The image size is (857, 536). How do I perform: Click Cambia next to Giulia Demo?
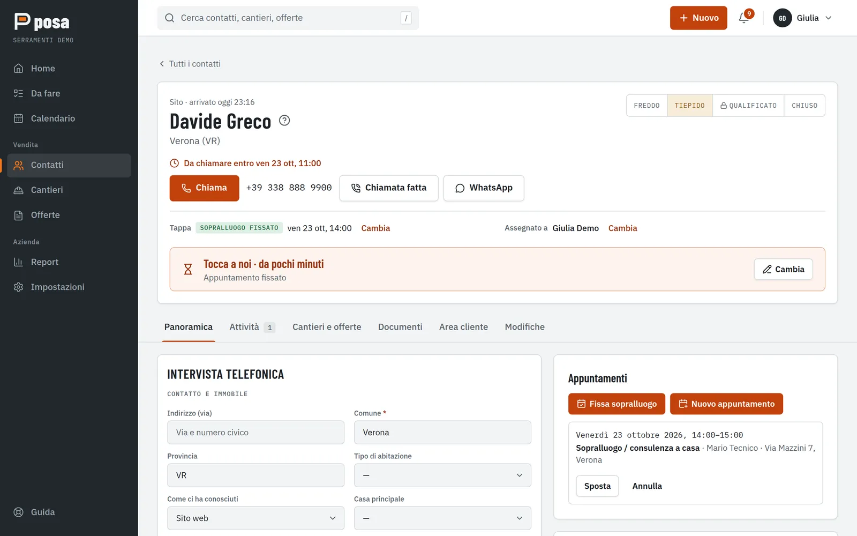coord(622,228)
